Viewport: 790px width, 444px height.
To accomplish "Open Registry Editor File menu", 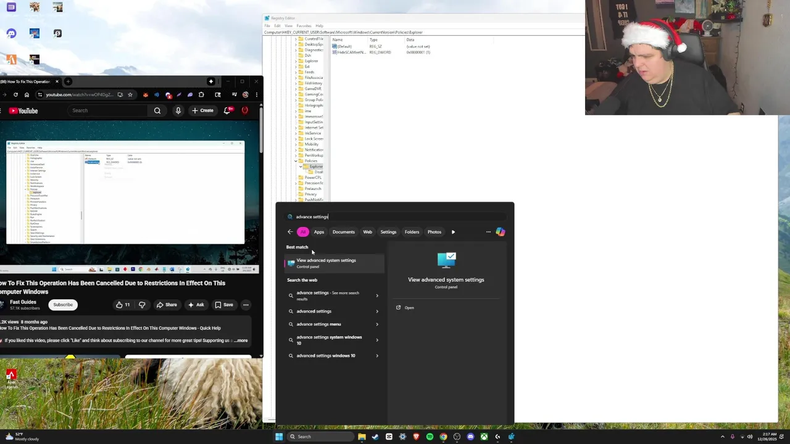I will [267, 26].
